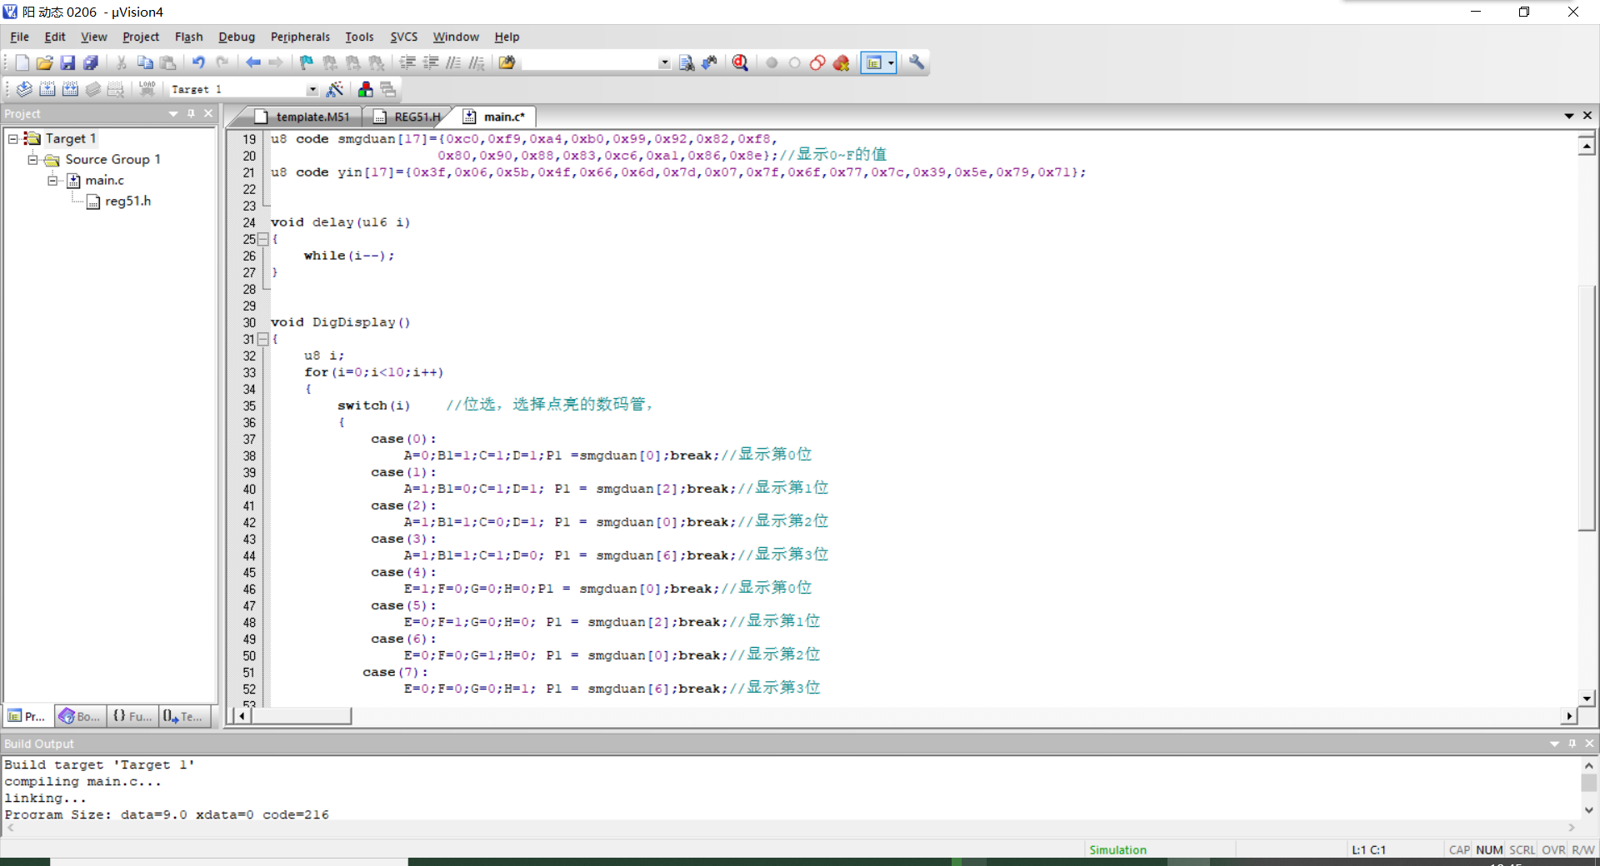1600x866 pixels.
Task: Open Options for Target icon
Action: [335, 89]
